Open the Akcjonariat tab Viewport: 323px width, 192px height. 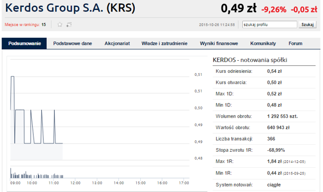point(117,44)
